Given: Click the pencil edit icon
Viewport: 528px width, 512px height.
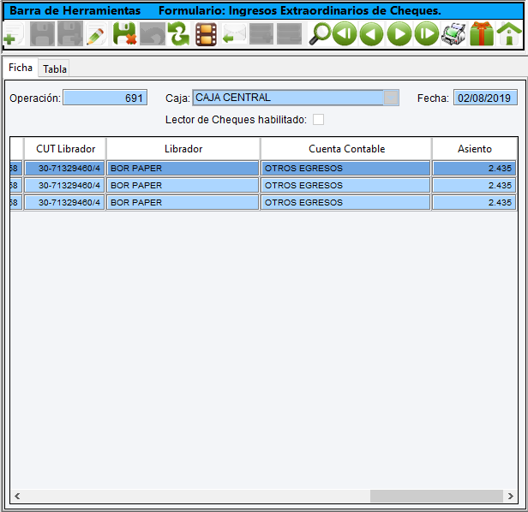Looking at the screenshot, I should click(x=97, y=34).
